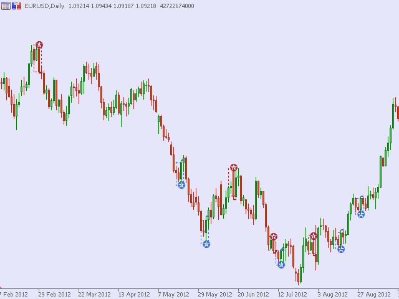The height and width of the screenshot is (299, 399).
Task: Select red star marker at mid-June 2012 high
Action: coord(234,168)
